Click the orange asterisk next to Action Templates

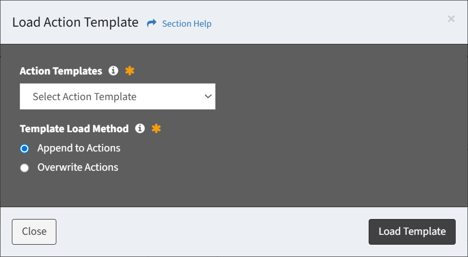129,71
